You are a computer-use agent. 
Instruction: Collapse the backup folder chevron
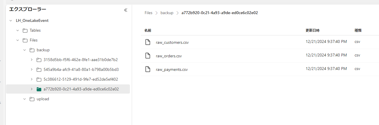pyautogui.click(x=25, y=50)
